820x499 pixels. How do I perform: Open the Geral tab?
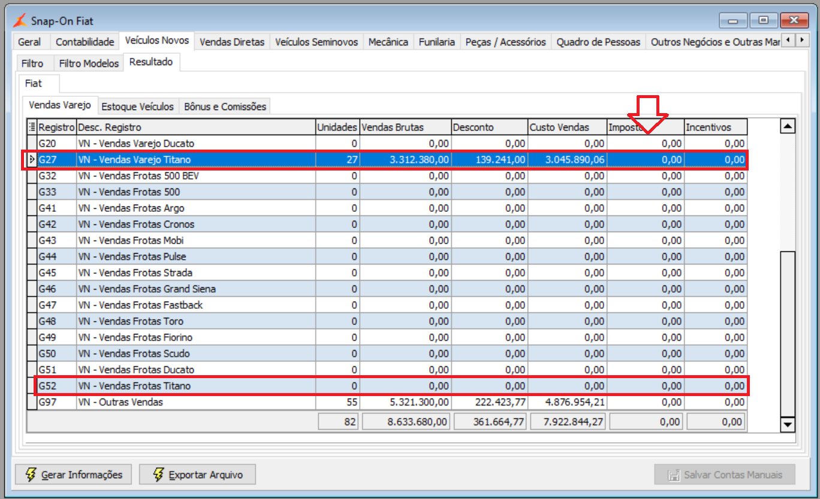point(29,42)
